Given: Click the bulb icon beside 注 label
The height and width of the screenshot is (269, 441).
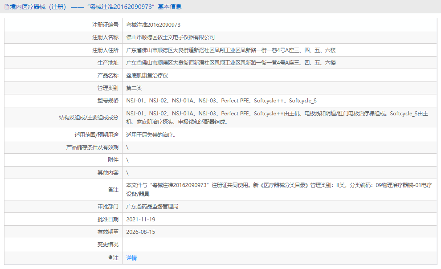Looking at the screenshot, I should pos(110,257).
